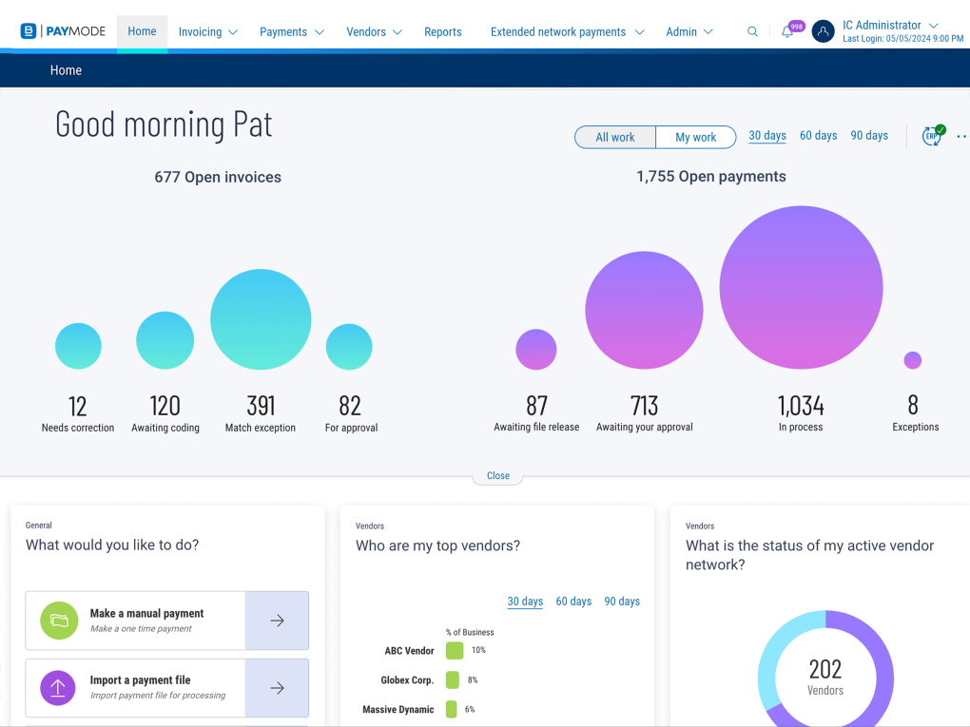Click the import payment file purple icon
Image resolution: width=970 pixels, height=727 pixels.
(x=59, y=688)
